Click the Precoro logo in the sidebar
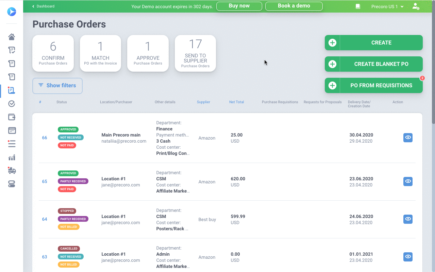The width and height of the screenshot is (435, 272). tap(12, 12)
